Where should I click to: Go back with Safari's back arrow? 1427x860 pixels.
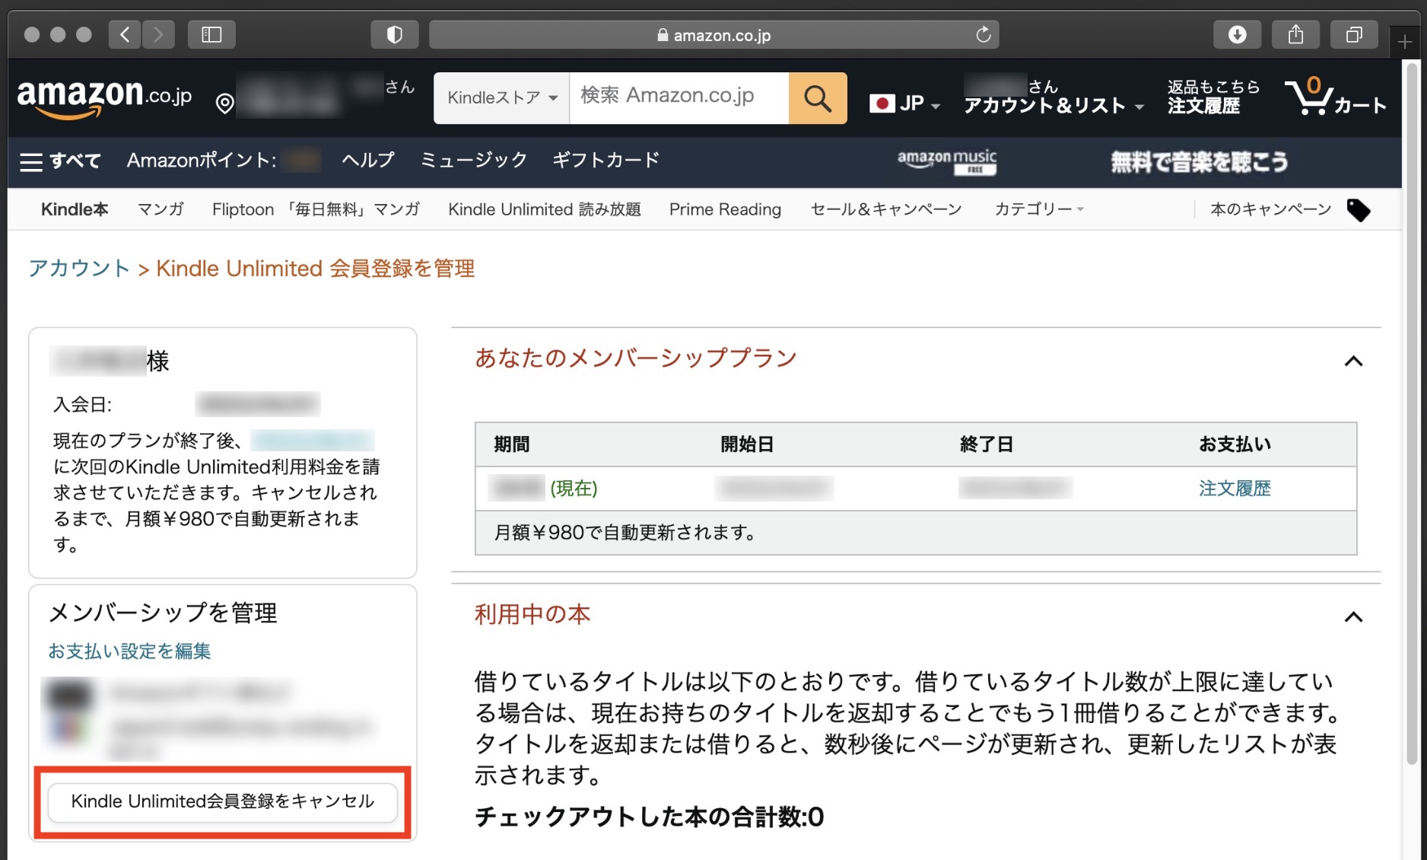pos(125,34)
